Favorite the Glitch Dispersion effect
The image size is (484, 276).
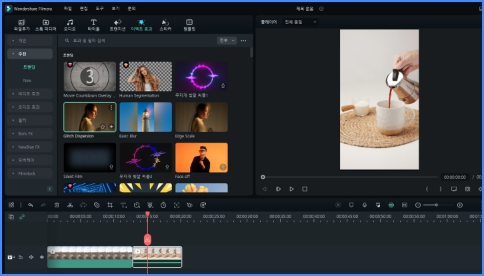click(x=103, y=127)
